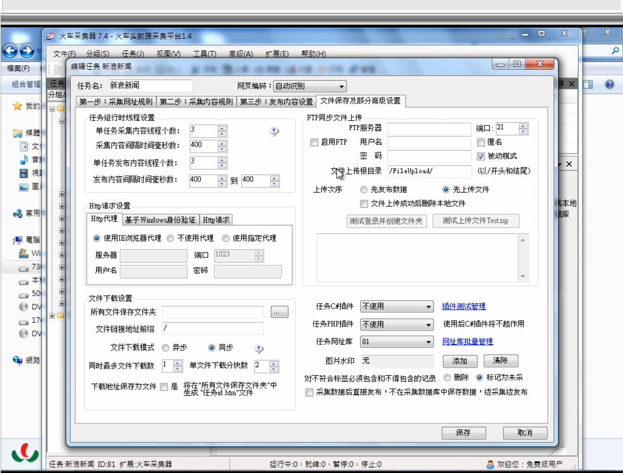Uncheck the 被动模式 passive mode checkbox
This screenshot has height=473, width=623.
pyautogui.click(x=481, y=156)
